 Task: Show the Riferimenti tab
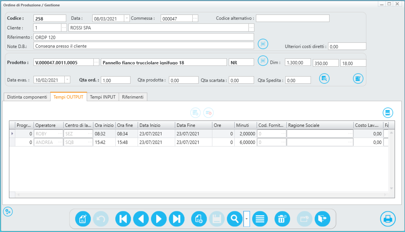[x=133, y=97]
